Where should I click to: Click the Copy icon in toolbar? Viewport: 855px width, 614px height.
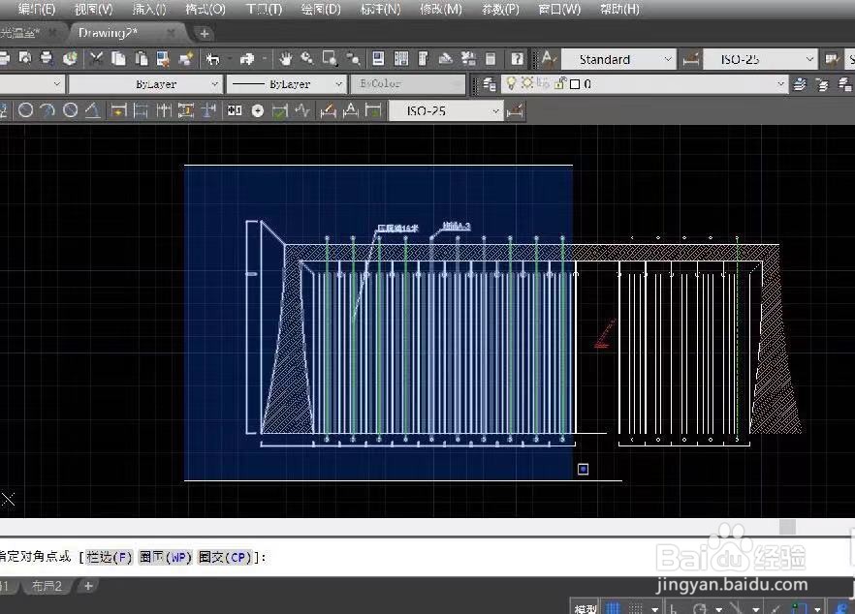118,58
